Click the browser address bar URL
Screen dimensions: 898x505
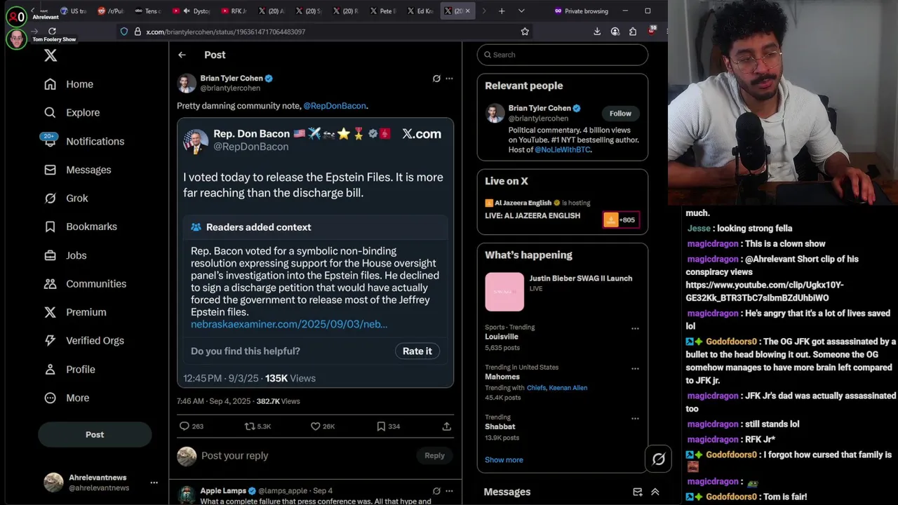click(226, 32)
